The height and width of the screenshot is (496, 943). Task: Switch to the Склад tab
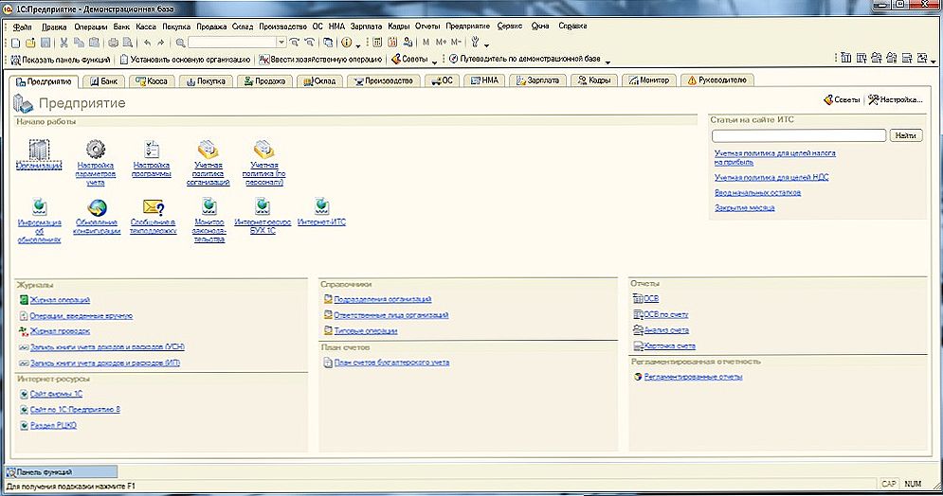pyautogui.click(x=319, y=80)
